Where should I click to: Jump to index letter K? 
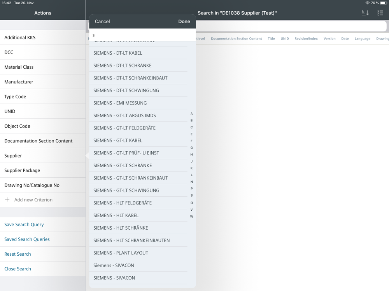[x=191, y=168]
